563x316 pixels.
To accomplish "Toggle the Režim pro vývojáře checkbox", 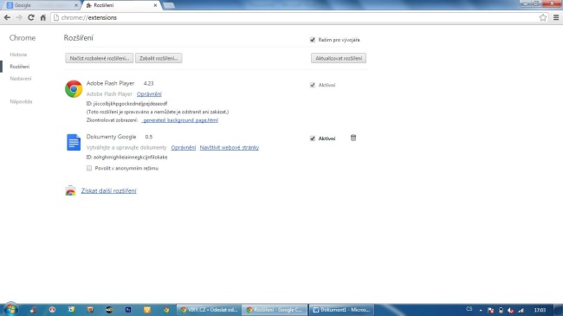I will pos(313,40).
